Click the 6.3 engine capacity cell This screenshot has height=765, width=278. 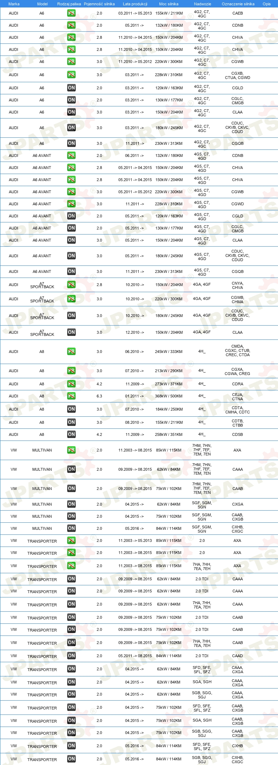(x=99, y=396)
